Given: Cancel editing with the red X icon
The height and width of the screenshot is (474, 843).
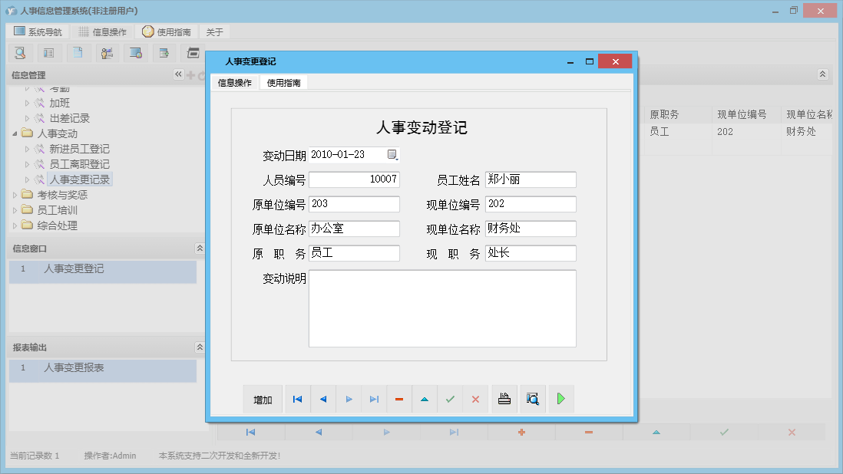Looking at the screenshot, I should [475, 399].
